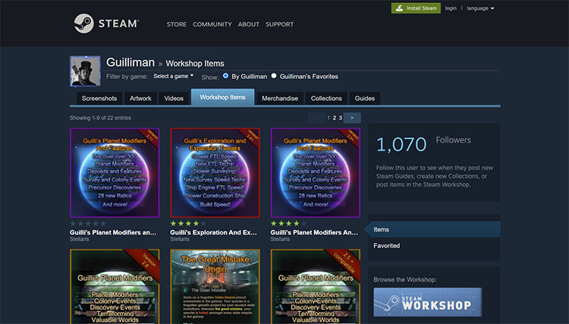
Task: Click Stellaris label under Exploration item
Action: click(x=180, y=239)
